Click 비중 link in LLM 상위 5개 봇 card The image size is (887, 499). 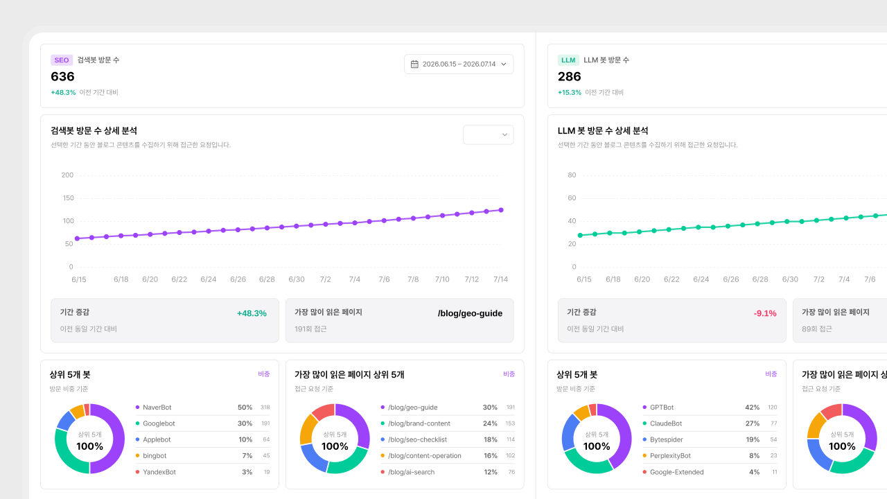[x=771, y=374]
